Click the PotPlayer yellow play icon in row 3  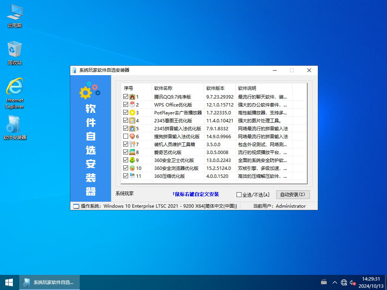coord(132,113)
